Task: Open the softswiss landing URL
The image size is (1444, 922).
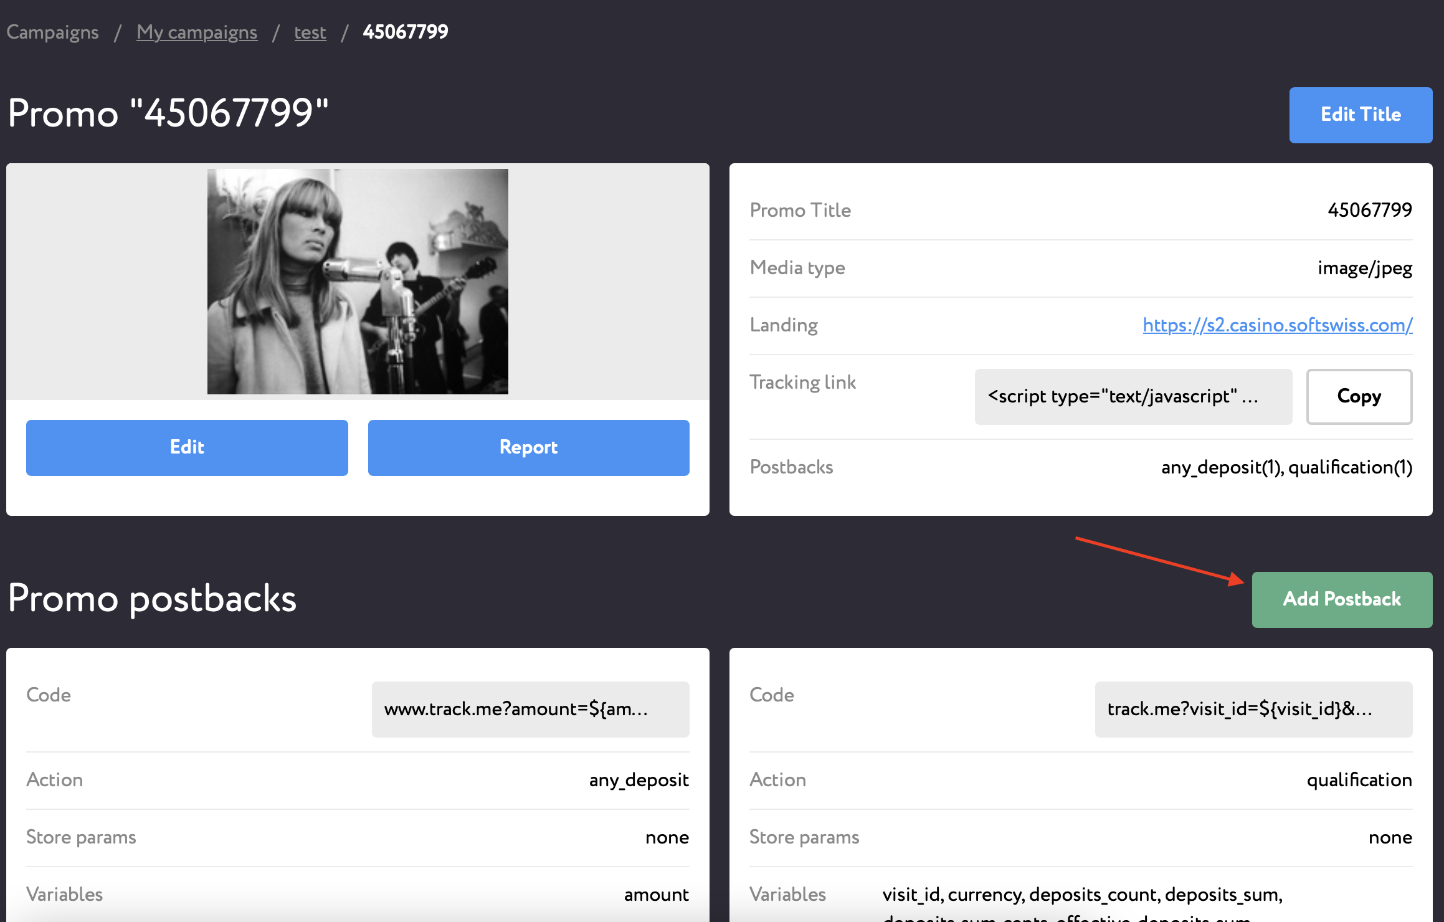Action: (x=1277, y=325)
